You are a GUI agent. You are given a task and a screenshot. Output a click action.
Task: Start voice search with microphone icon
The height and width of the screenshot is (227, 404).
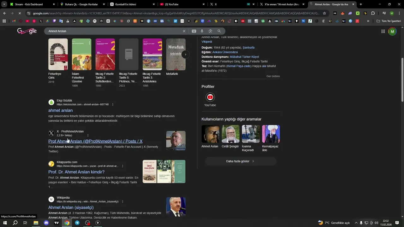[202, 31]
